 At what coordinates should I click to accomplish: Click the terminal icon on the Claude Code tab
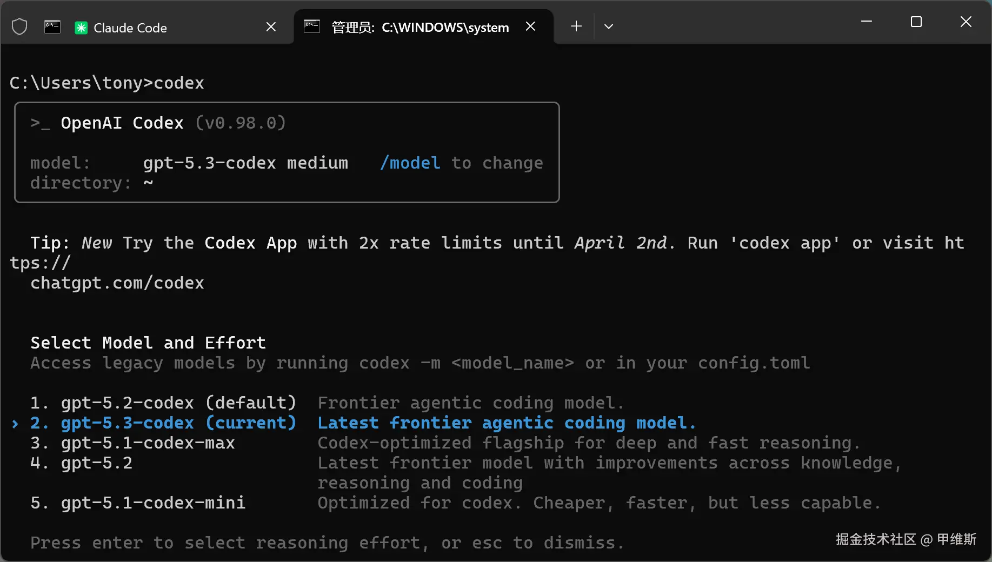click(x=52, y=27)
